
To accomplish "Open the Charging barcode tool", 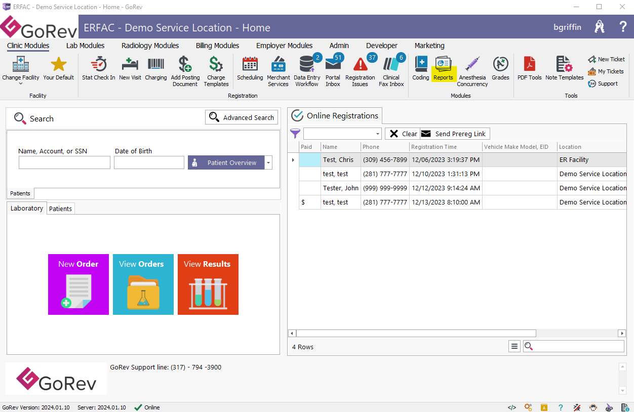I will point(156,69).
